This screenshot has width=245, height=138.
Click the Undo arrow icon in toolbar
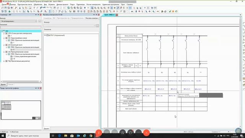click(x=44, y=8)
